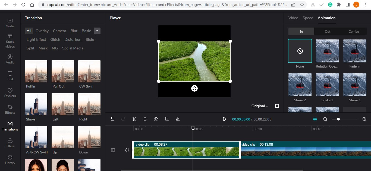Screen dimensions: 371x171
Task: Select the Glitch transition category
Action: pyautogui.click(x=55, y=39)
